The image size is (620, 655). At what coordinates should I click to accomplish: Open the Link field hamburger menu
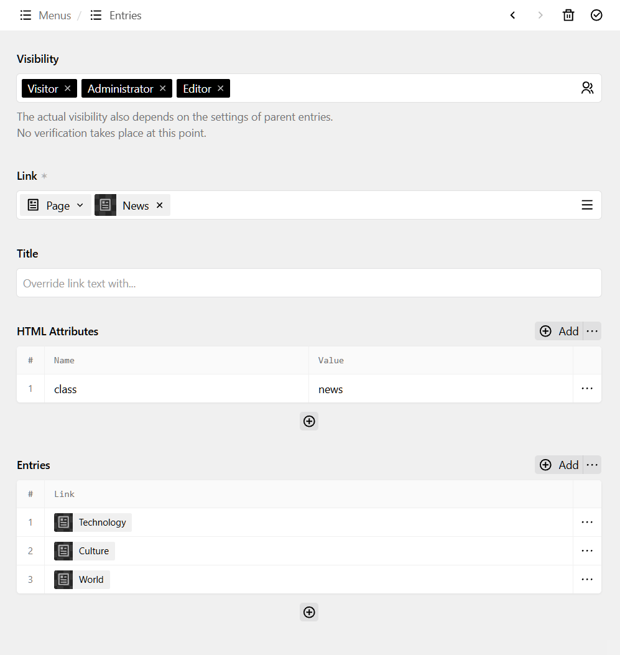click(x=587, y=205)
